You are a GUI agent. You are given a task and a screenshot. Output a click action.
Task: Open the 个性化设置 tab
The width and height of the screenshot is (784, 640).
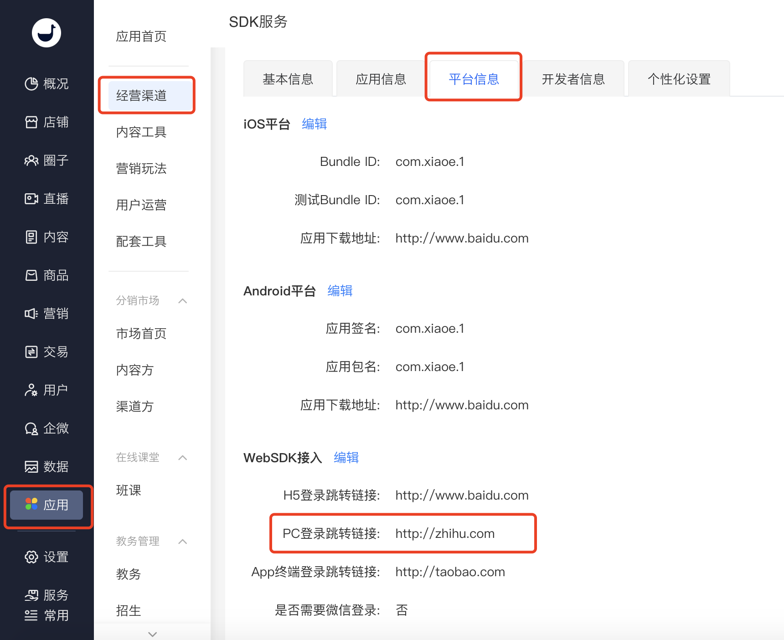tap(679, 79)
